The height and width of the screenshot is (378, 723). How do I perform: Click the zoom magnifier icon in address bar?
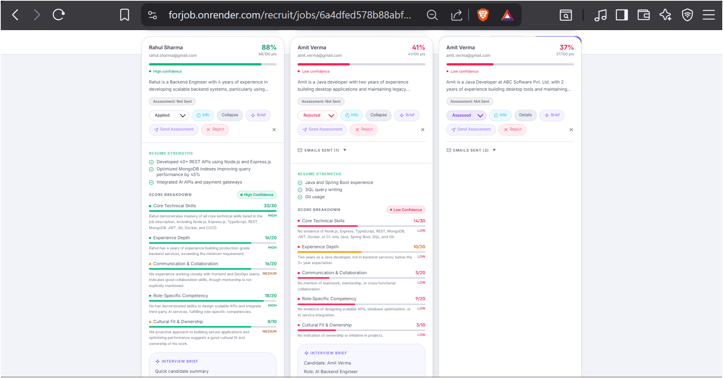coord(432,15)
